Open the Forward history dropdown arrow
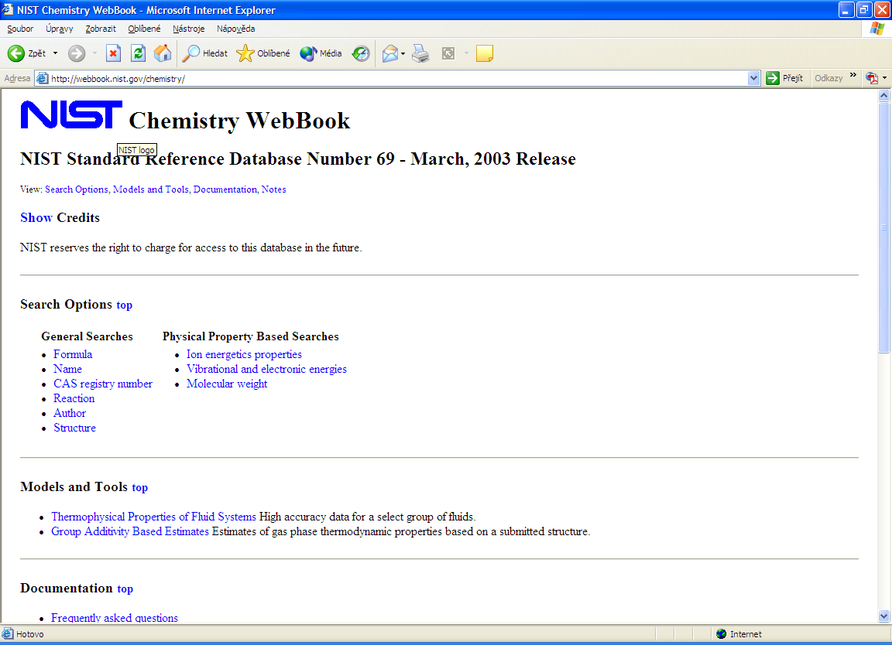 [94, 53]
